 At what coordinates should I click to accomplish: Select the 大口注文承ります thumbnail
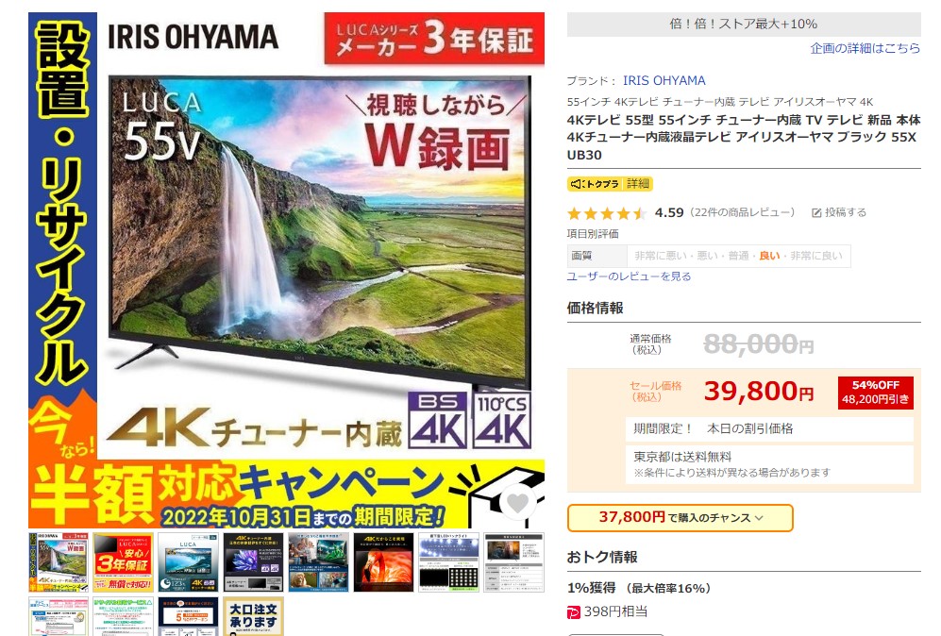253,616
